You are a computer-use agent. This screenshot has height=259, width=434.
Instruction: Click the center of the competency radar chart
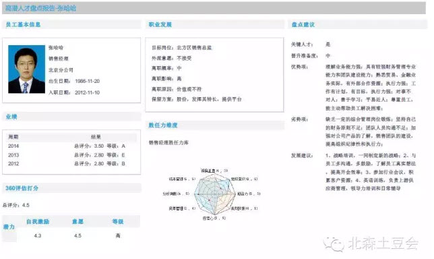[215, 194]
